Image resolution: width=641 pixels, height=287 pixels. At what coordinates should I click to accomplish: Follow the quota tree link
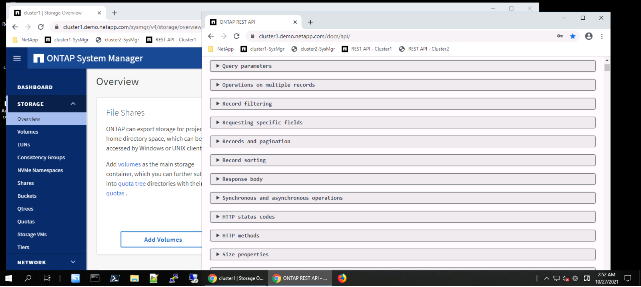pos(132,183)
